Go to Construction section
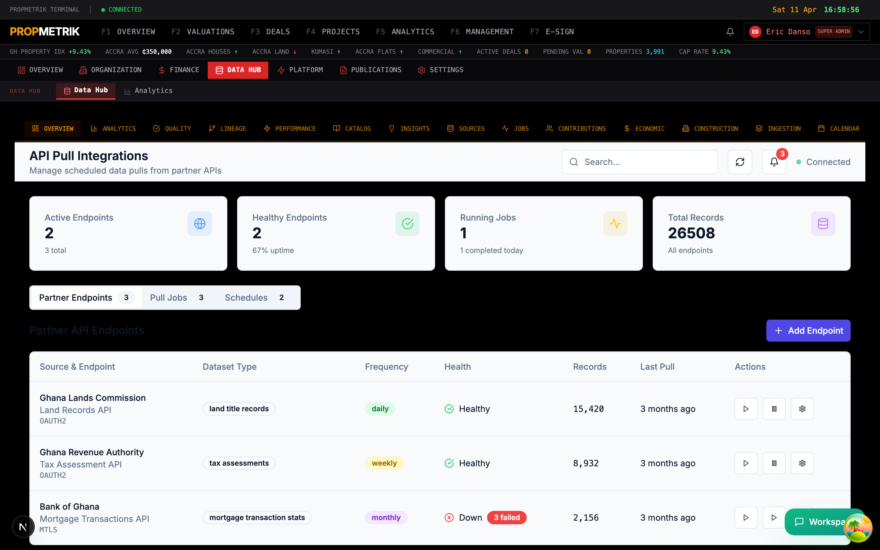The height and width of the screenshot is (550, 880). click(x=710, y=128)
